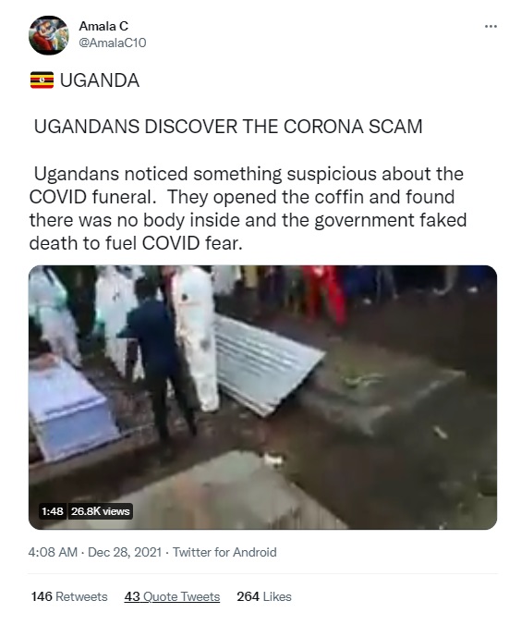
Task: Click the 1:48 video duration badge
Action: tap(52, 511)
